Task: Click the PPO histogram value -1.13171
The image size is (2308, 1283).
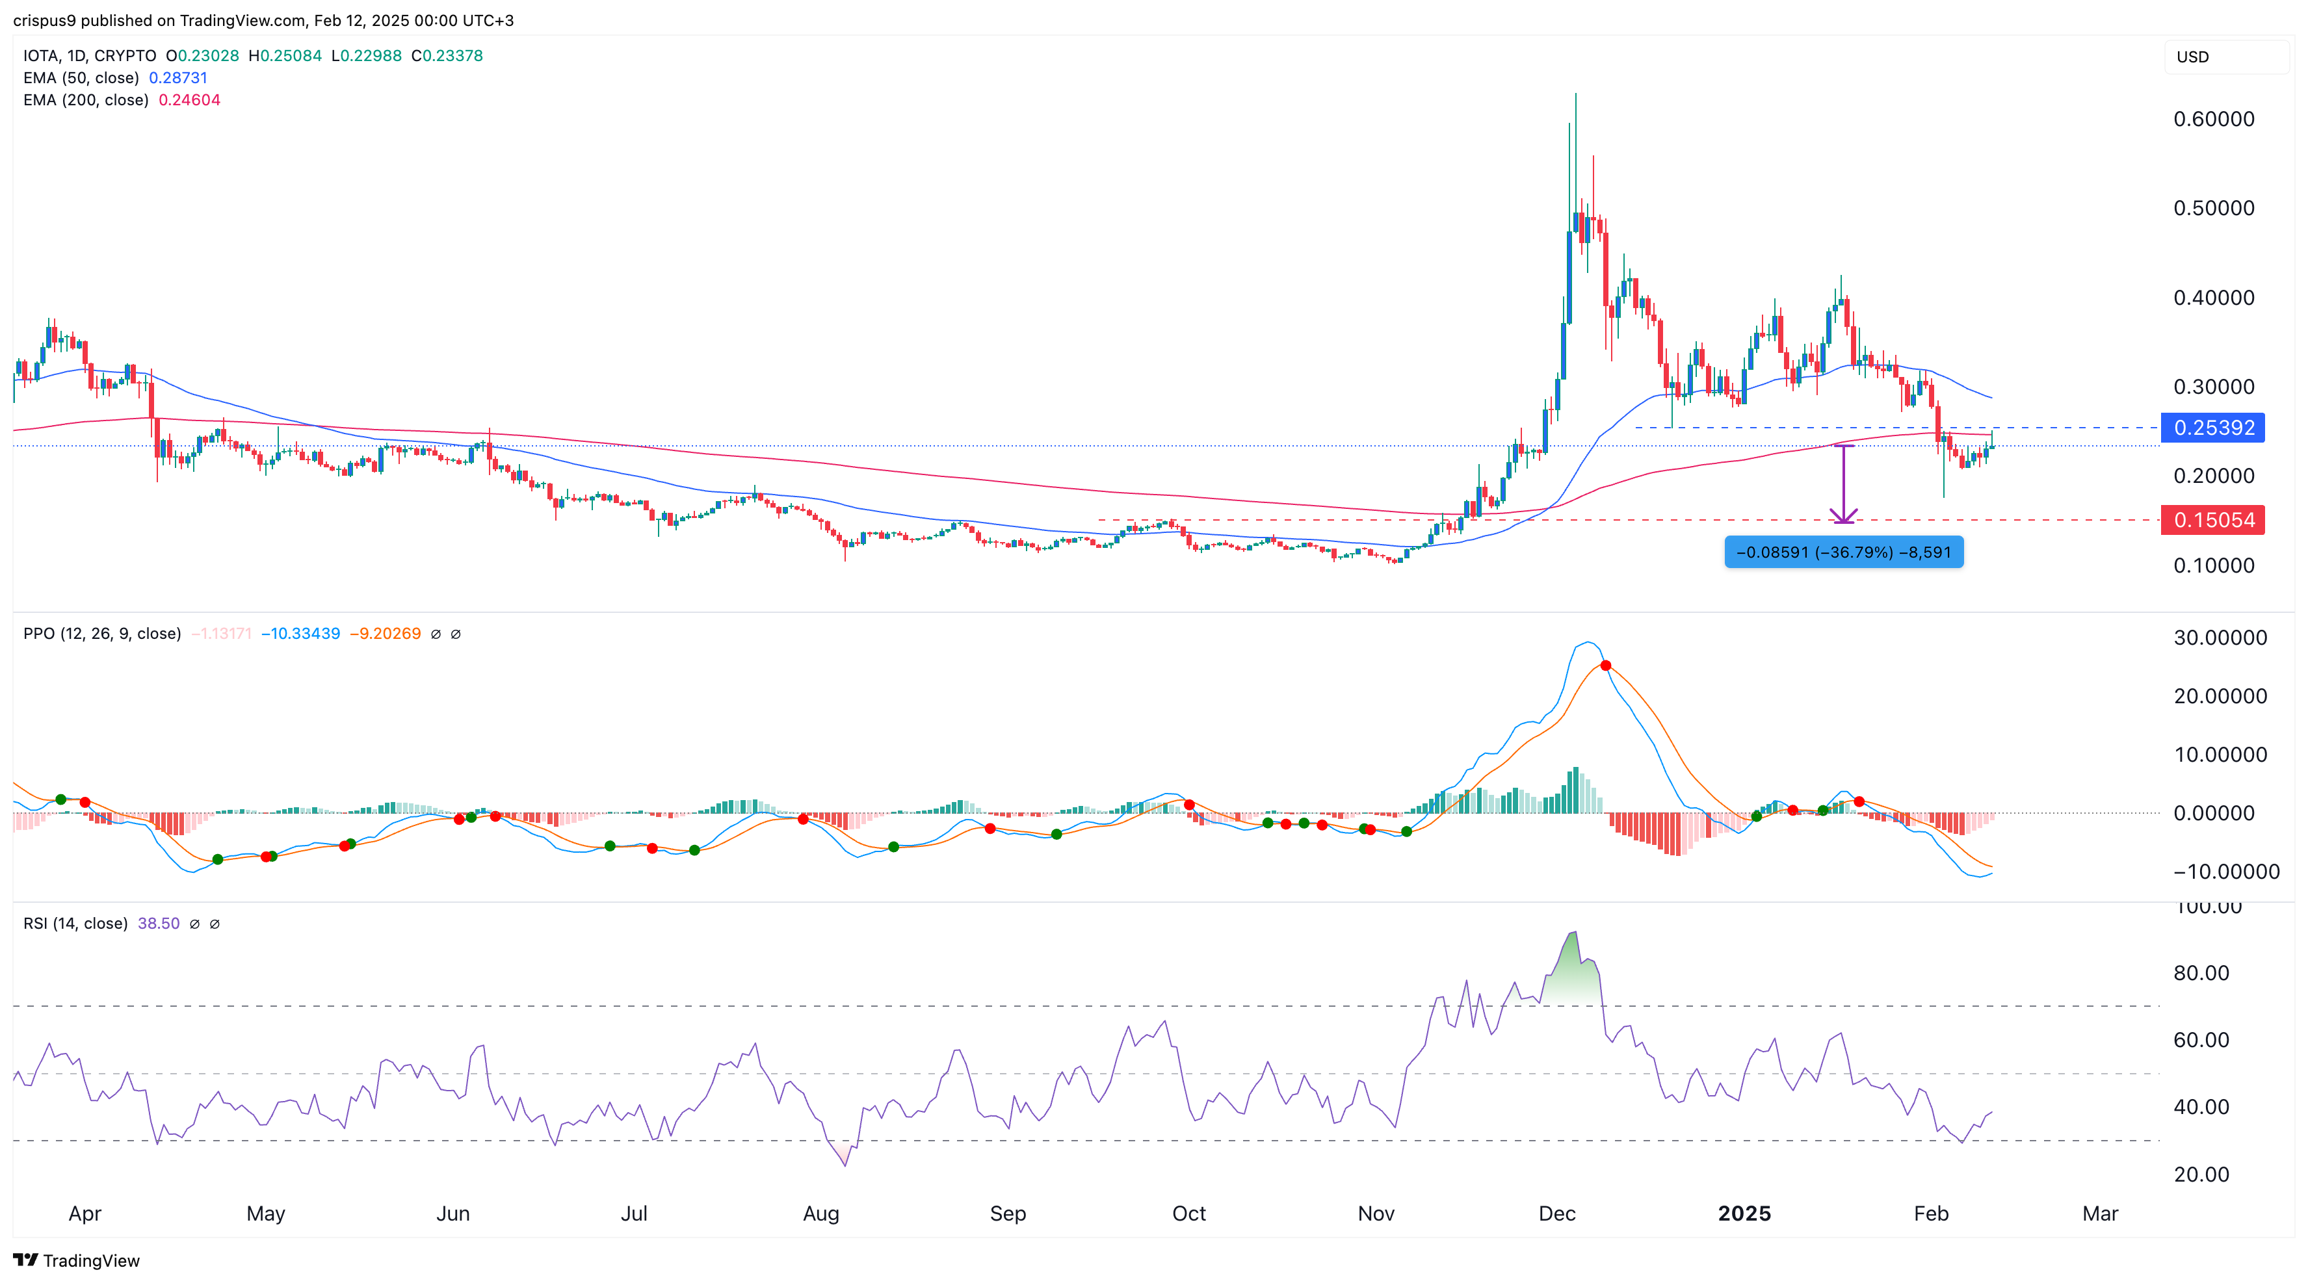Action: tap(221, 634)
